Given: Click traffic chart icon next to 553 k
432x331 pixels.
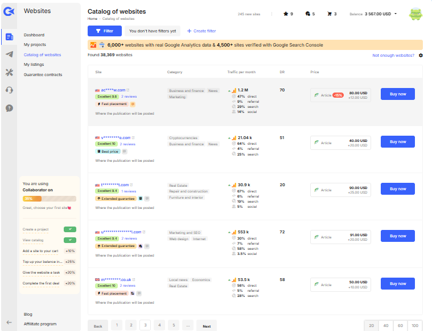Looking at the screenshot, I should point(234,232).
